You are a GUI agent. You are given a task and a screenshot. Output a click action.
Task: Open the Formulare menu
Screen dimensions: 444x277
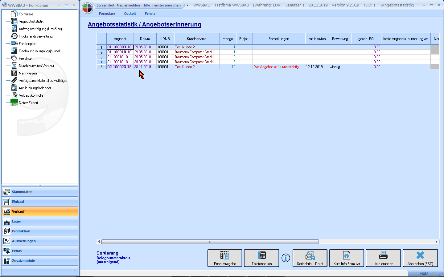107,14
